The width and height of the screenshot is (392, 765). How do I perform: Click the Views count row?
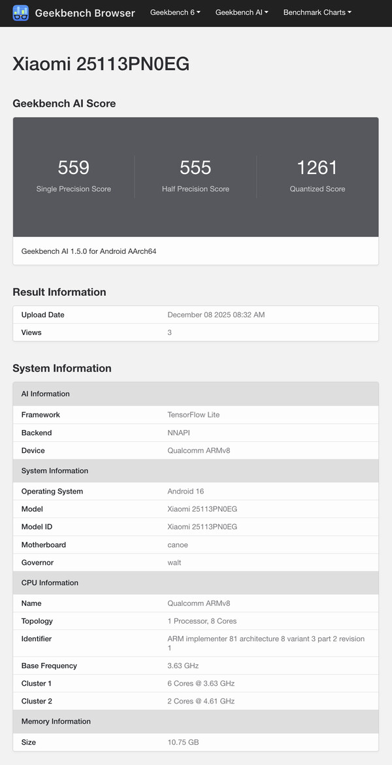[x=196, y=332]
